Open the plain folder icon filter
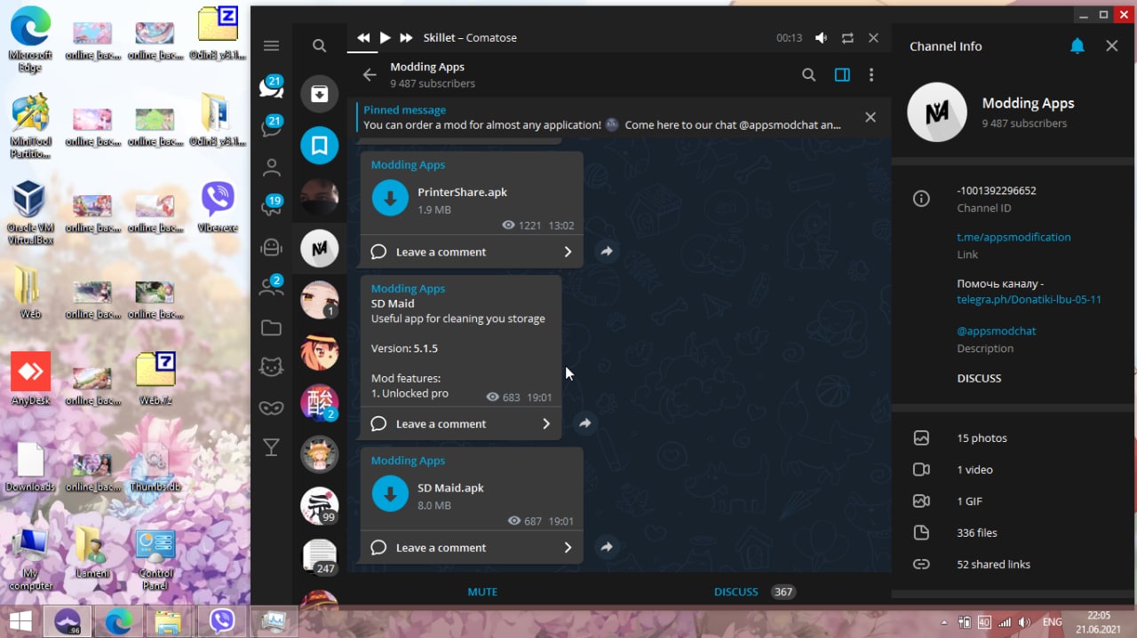The image size is (1137, 638). (272, 328)
